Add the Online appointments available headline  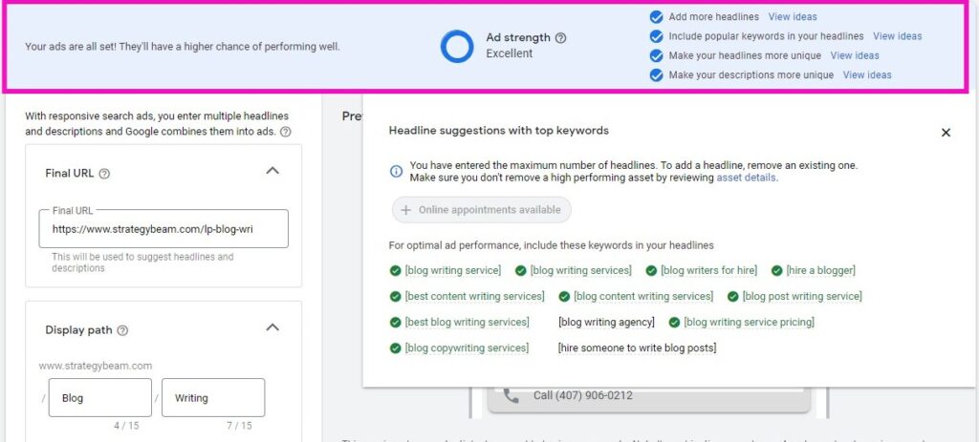pyautogui.click(x=482, y=210)
